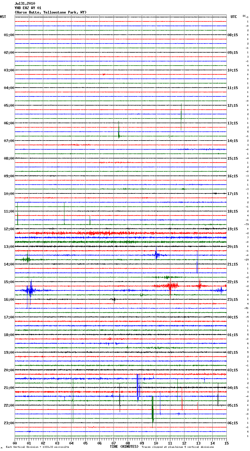Select the 18:00 MST time label
Screen dimensions: 250x451
[x=9, y=335]
